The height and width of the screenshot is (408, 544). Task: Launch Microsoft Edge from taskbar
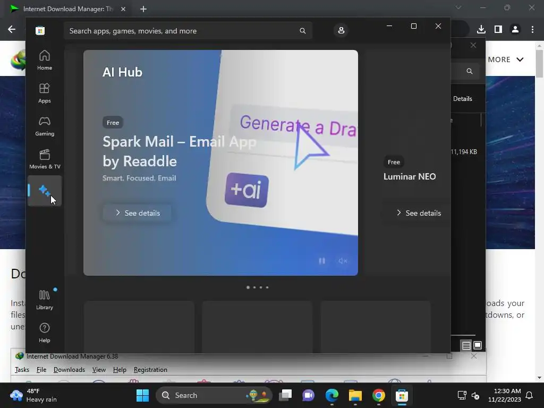click(x=332, y=395)
